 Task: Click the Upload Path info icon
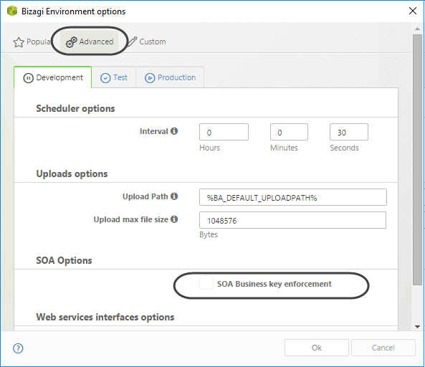tap(174, 196)
